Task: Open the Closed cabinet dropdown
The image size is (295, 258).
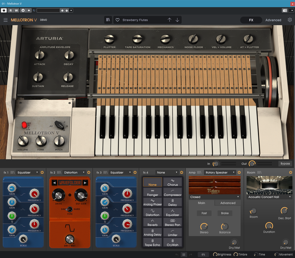Action: click(x=215, y=197)
